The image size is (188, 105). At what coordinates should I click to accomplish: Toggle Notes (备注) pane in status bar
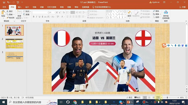click(129, 97)
